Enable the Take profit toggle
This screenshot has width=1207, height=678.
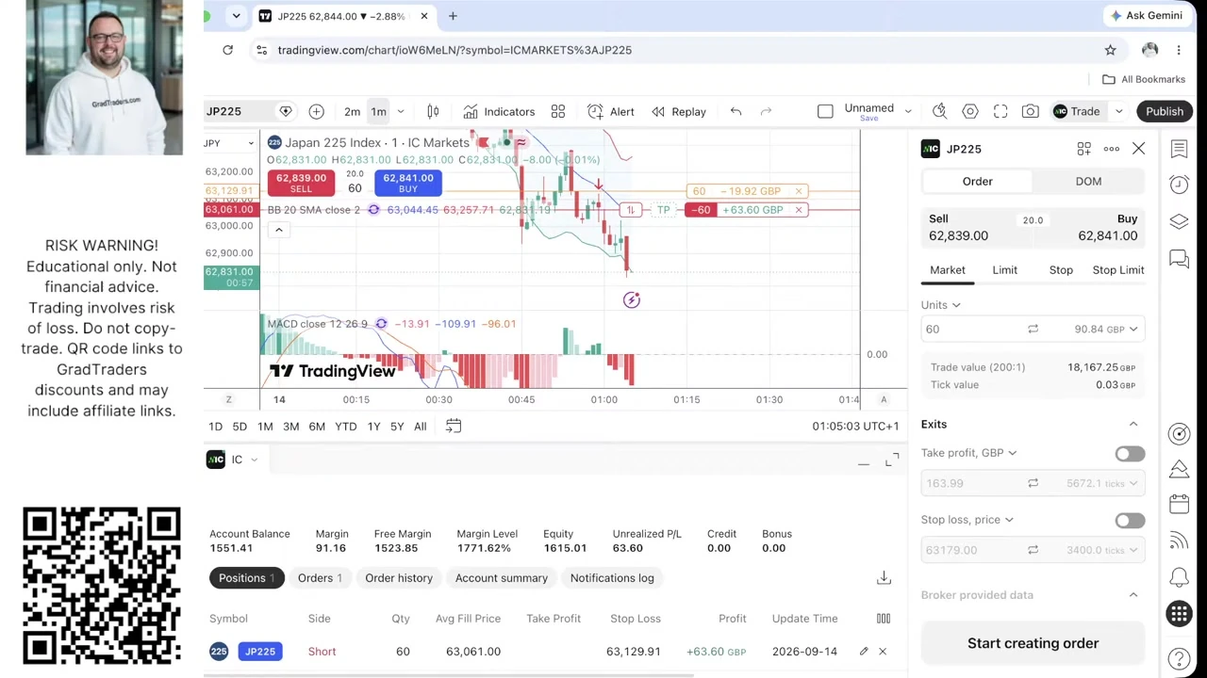click(1130, 453)
